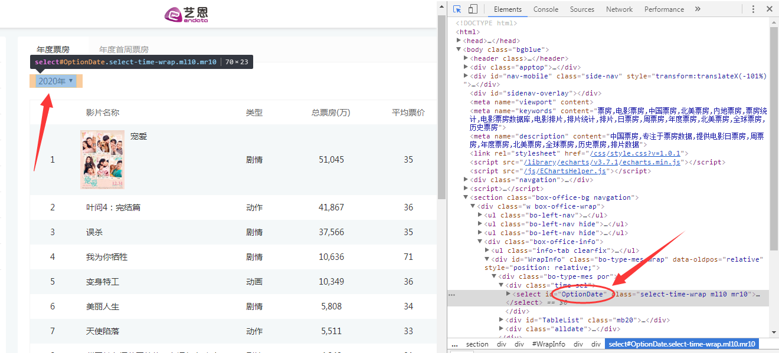Select the !DOCTYPE html line
This screenshot has height=353, width=779.
click(x=486, y=23)
